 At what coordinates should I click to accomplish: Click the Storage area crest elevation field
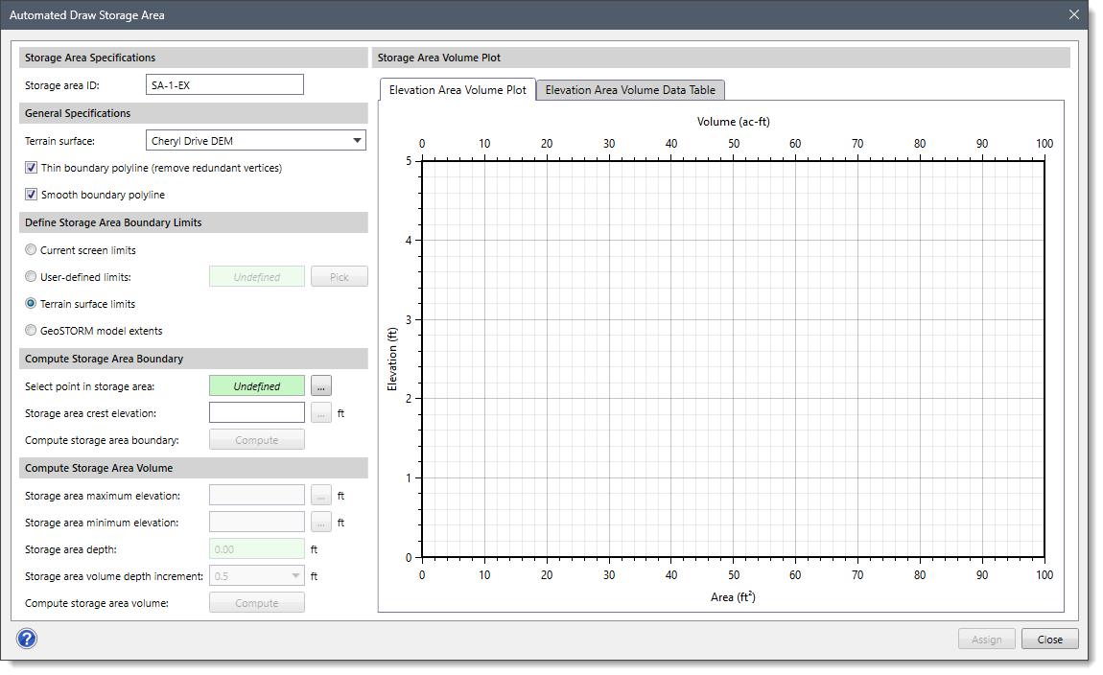click(x=256, y=412)
